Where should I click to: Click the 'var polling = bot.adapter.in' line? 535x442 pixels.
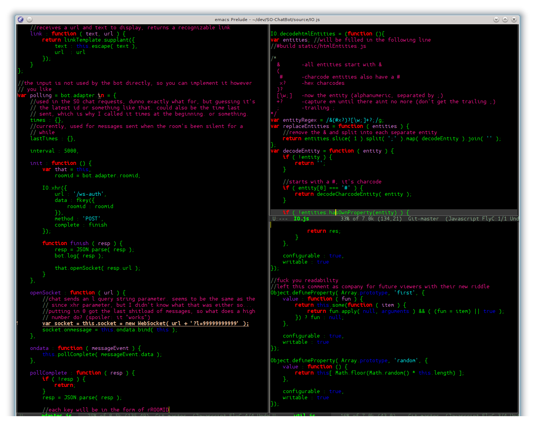(x=67, y=96)
